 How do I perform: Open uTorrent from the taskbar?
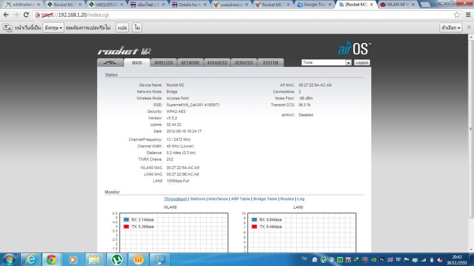(117, 260)
